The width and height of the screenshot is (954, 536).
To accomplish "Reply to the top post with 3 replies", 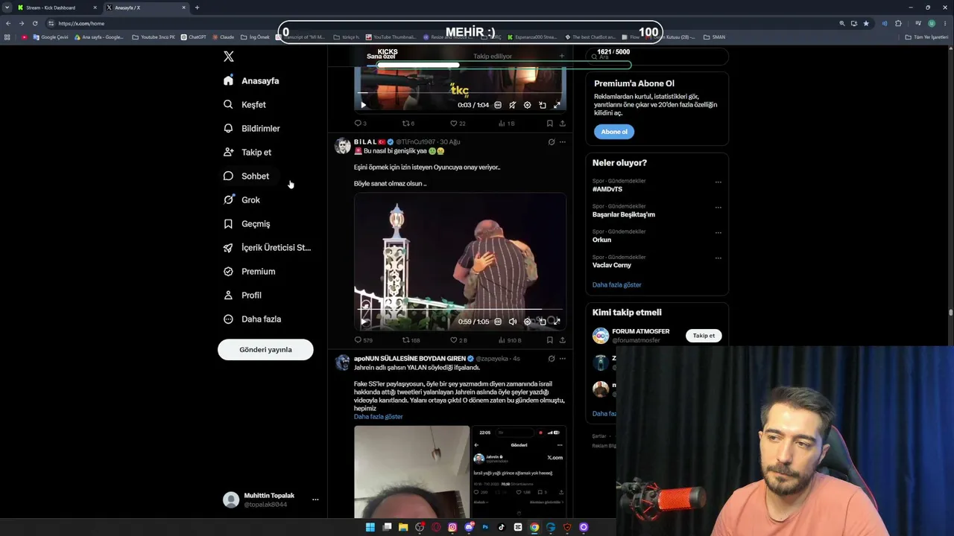I will [360, 124].
